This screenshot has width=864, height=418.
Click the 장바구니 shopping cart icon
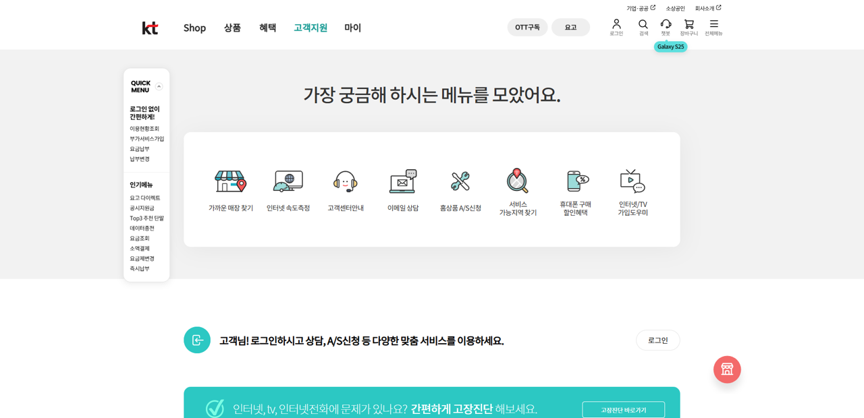point(689,24)
